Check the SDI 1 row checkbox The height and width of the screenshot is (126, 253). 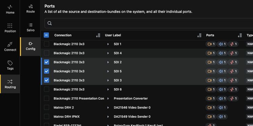(x=46, y=44)
